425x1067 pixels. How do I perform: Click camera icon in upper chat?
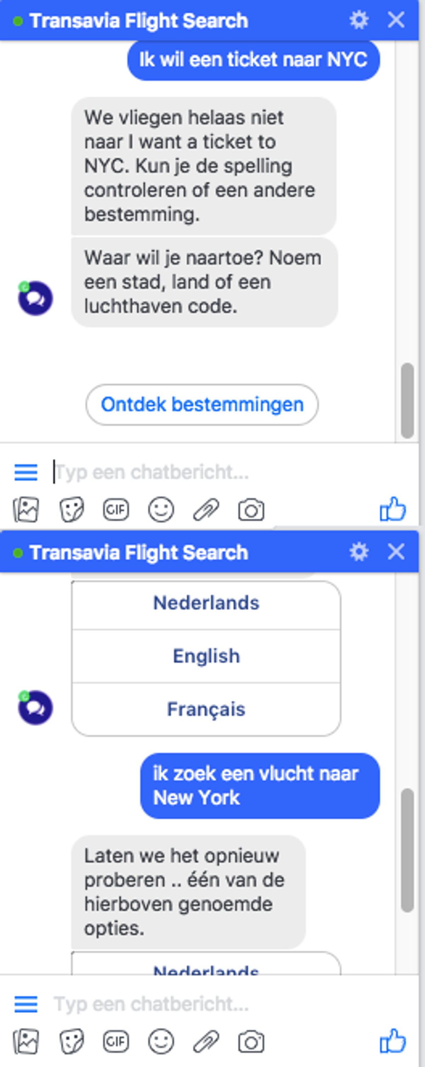[x=251, y=510]
